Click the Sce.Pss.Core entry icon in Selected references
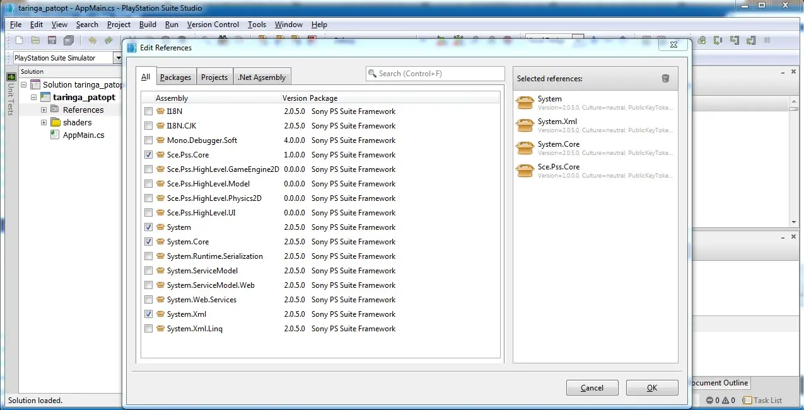Screen dimensions: 804x410 [525, 171]
